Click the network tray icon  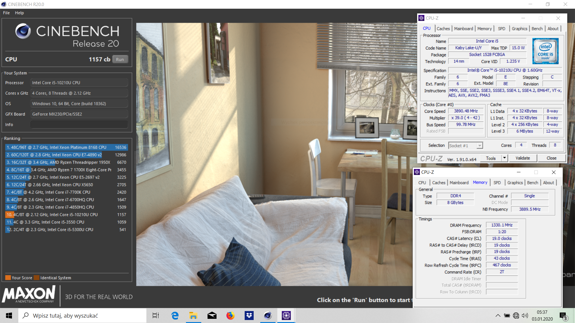(x=516, y=316)
